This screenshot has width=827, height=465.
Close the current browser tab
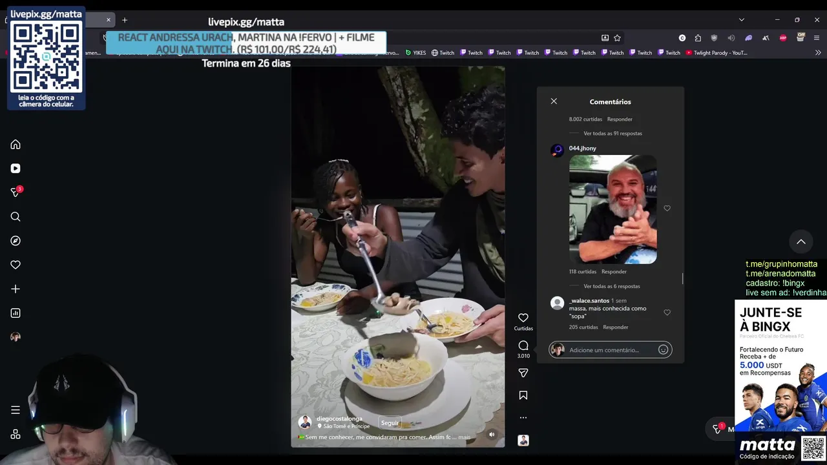109,20
